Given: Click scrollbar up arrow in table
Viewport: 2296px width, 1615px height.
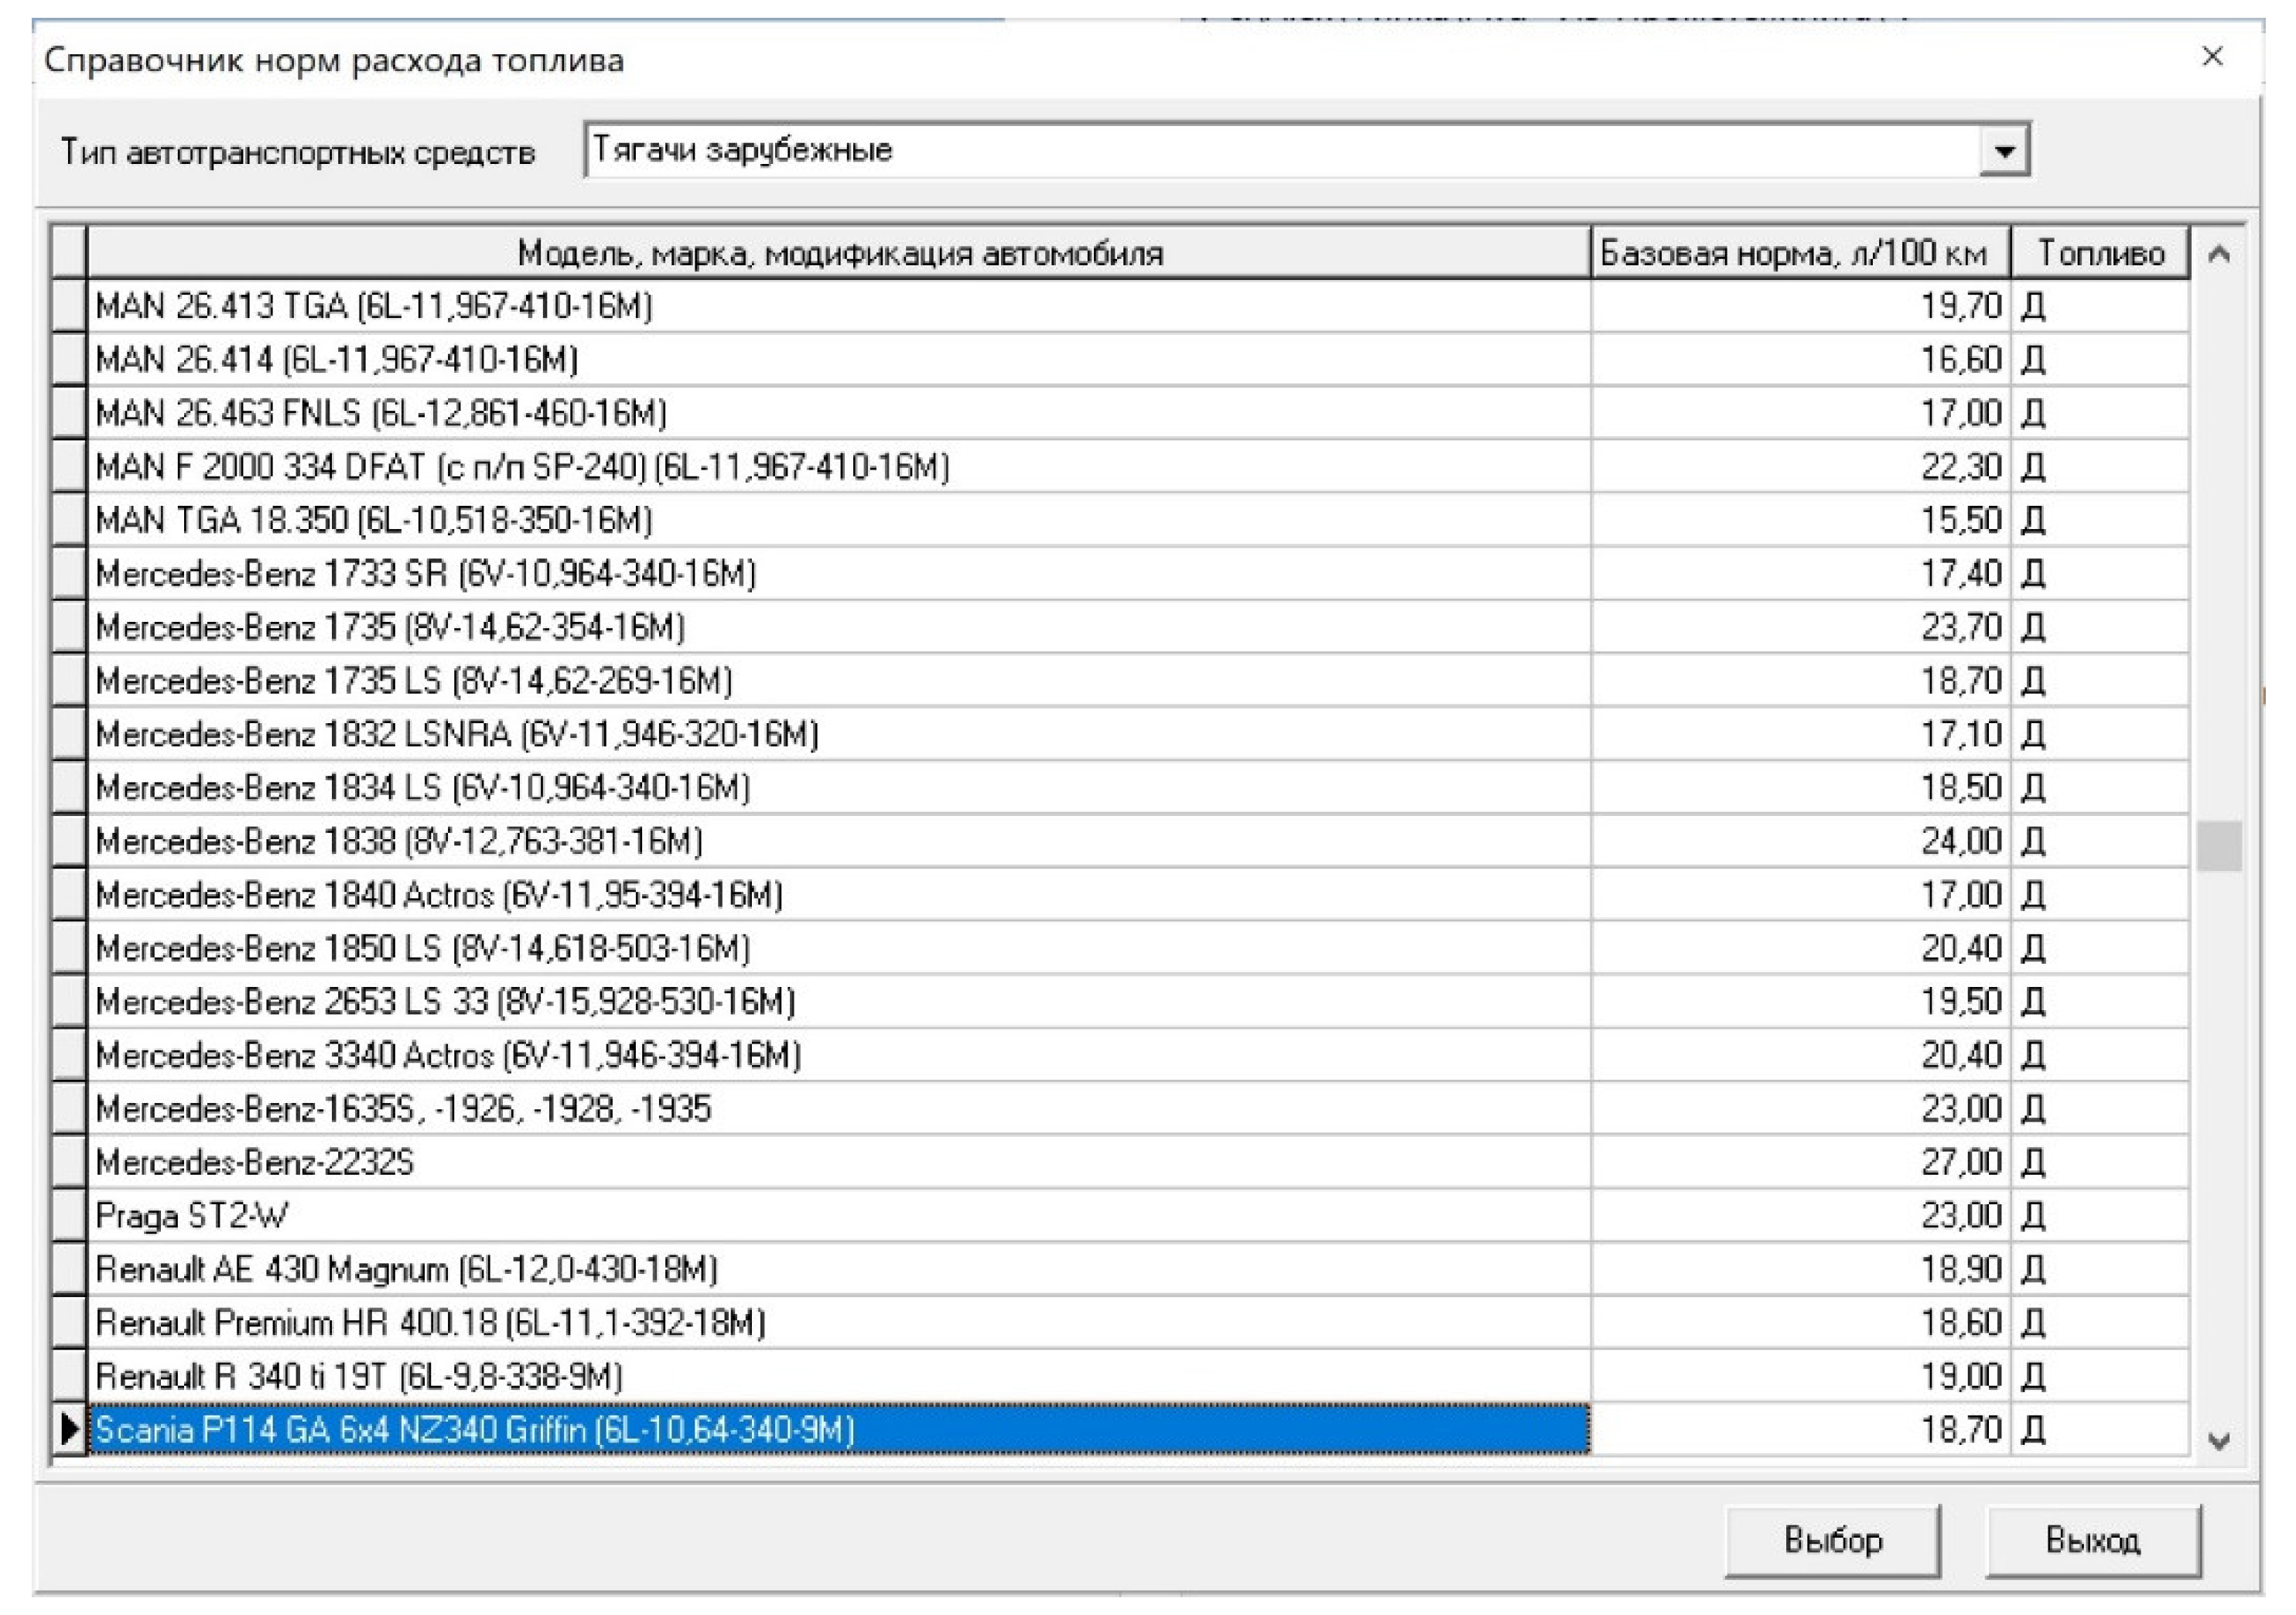Looking at the screenshot, I should [2219, 254].
